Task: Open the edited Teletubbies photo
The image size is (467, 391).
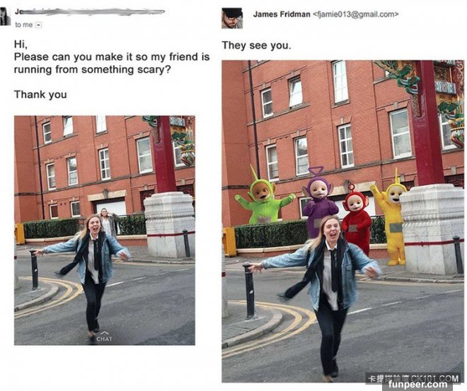Action: [x=342, y=221]
